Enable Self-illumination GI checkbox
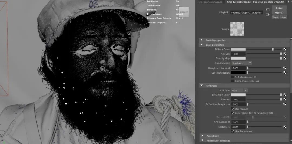 pos(233,77)
